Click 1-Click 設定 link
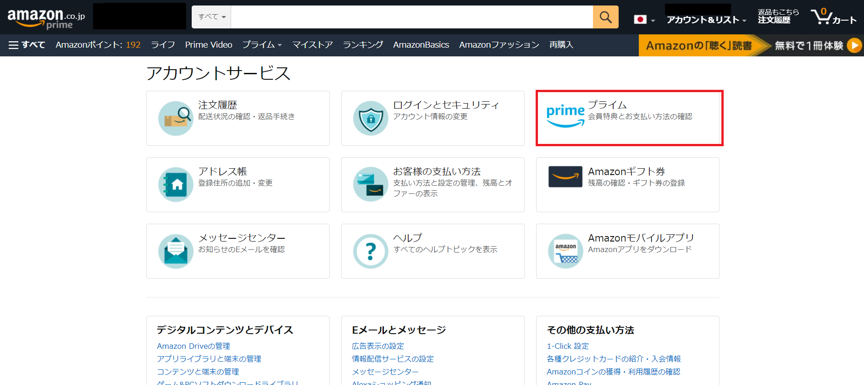The image size is (864, 385). 568,346
